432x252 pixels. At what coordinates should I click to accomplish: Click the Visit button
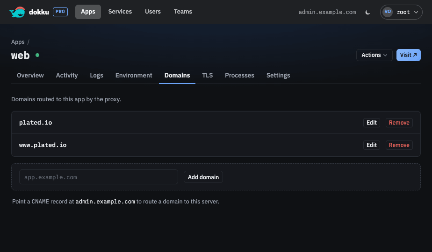point(408,55)
